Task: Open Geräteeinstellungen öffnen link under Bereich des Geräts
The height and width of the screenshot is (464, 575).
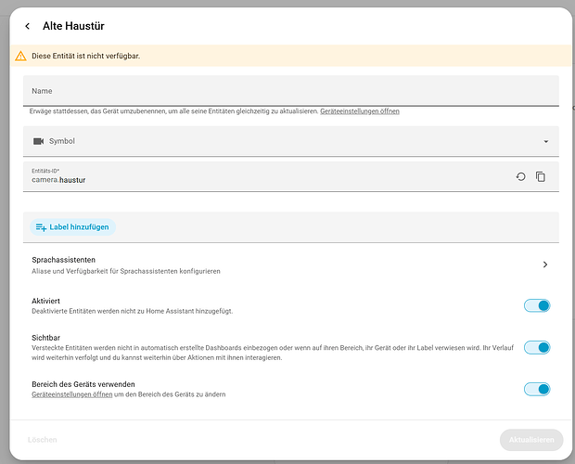Action: click(72, 394)
